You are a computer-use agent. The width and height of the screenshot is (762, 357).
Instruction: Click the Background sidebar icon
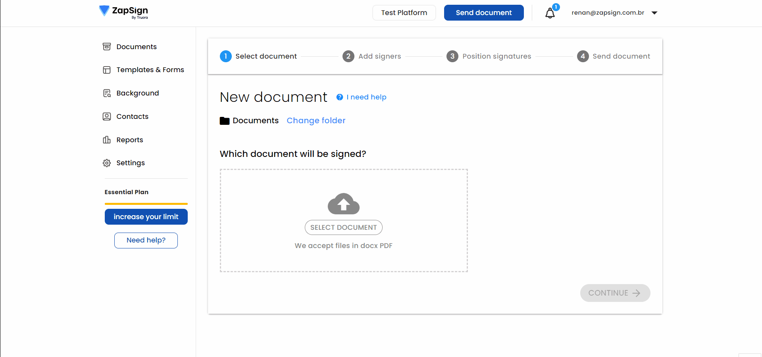106,93
